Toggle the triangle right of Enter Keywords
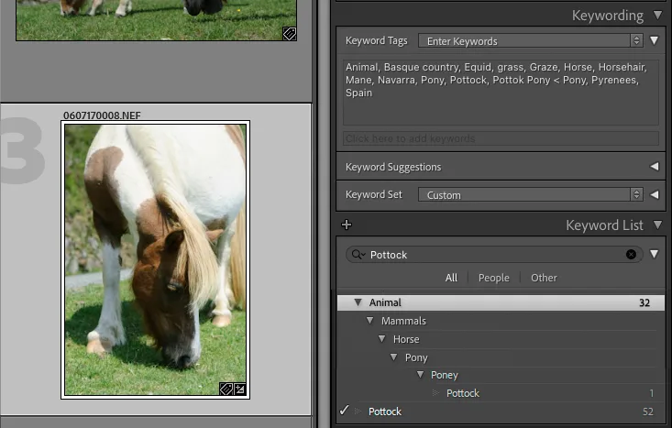 pos(654,41)
